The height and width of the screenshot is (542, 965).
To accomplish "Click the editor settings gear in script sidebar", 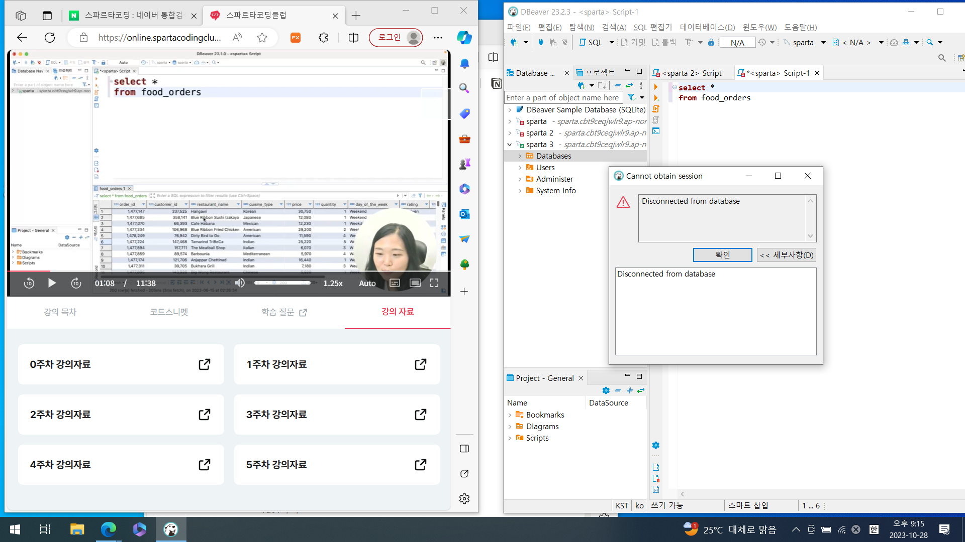I will [656, 445].
